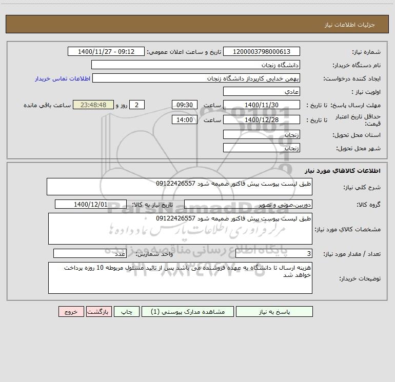Screen dimensions: 395x382
Task: Click the page header 'جزئیات اطلاعات نیاز'
Action: tap(350, 25)
